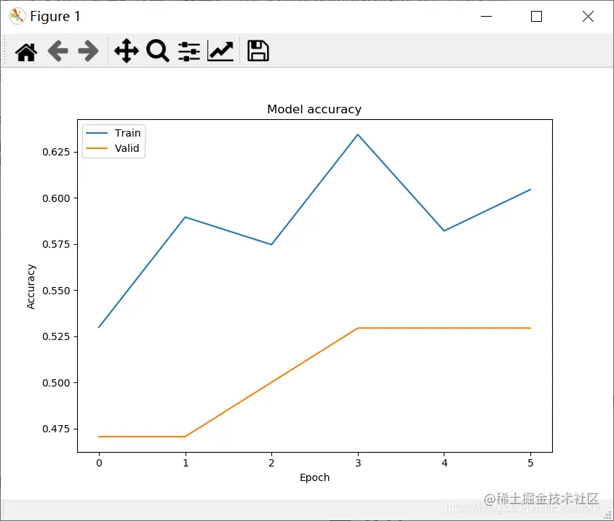Click the x-axis tick label 5

530,463
